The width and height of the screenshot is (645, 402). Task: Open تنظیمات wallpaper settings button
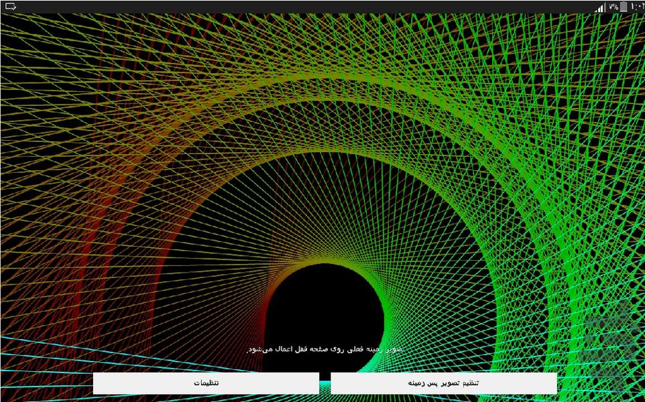(x=206, y=383)
